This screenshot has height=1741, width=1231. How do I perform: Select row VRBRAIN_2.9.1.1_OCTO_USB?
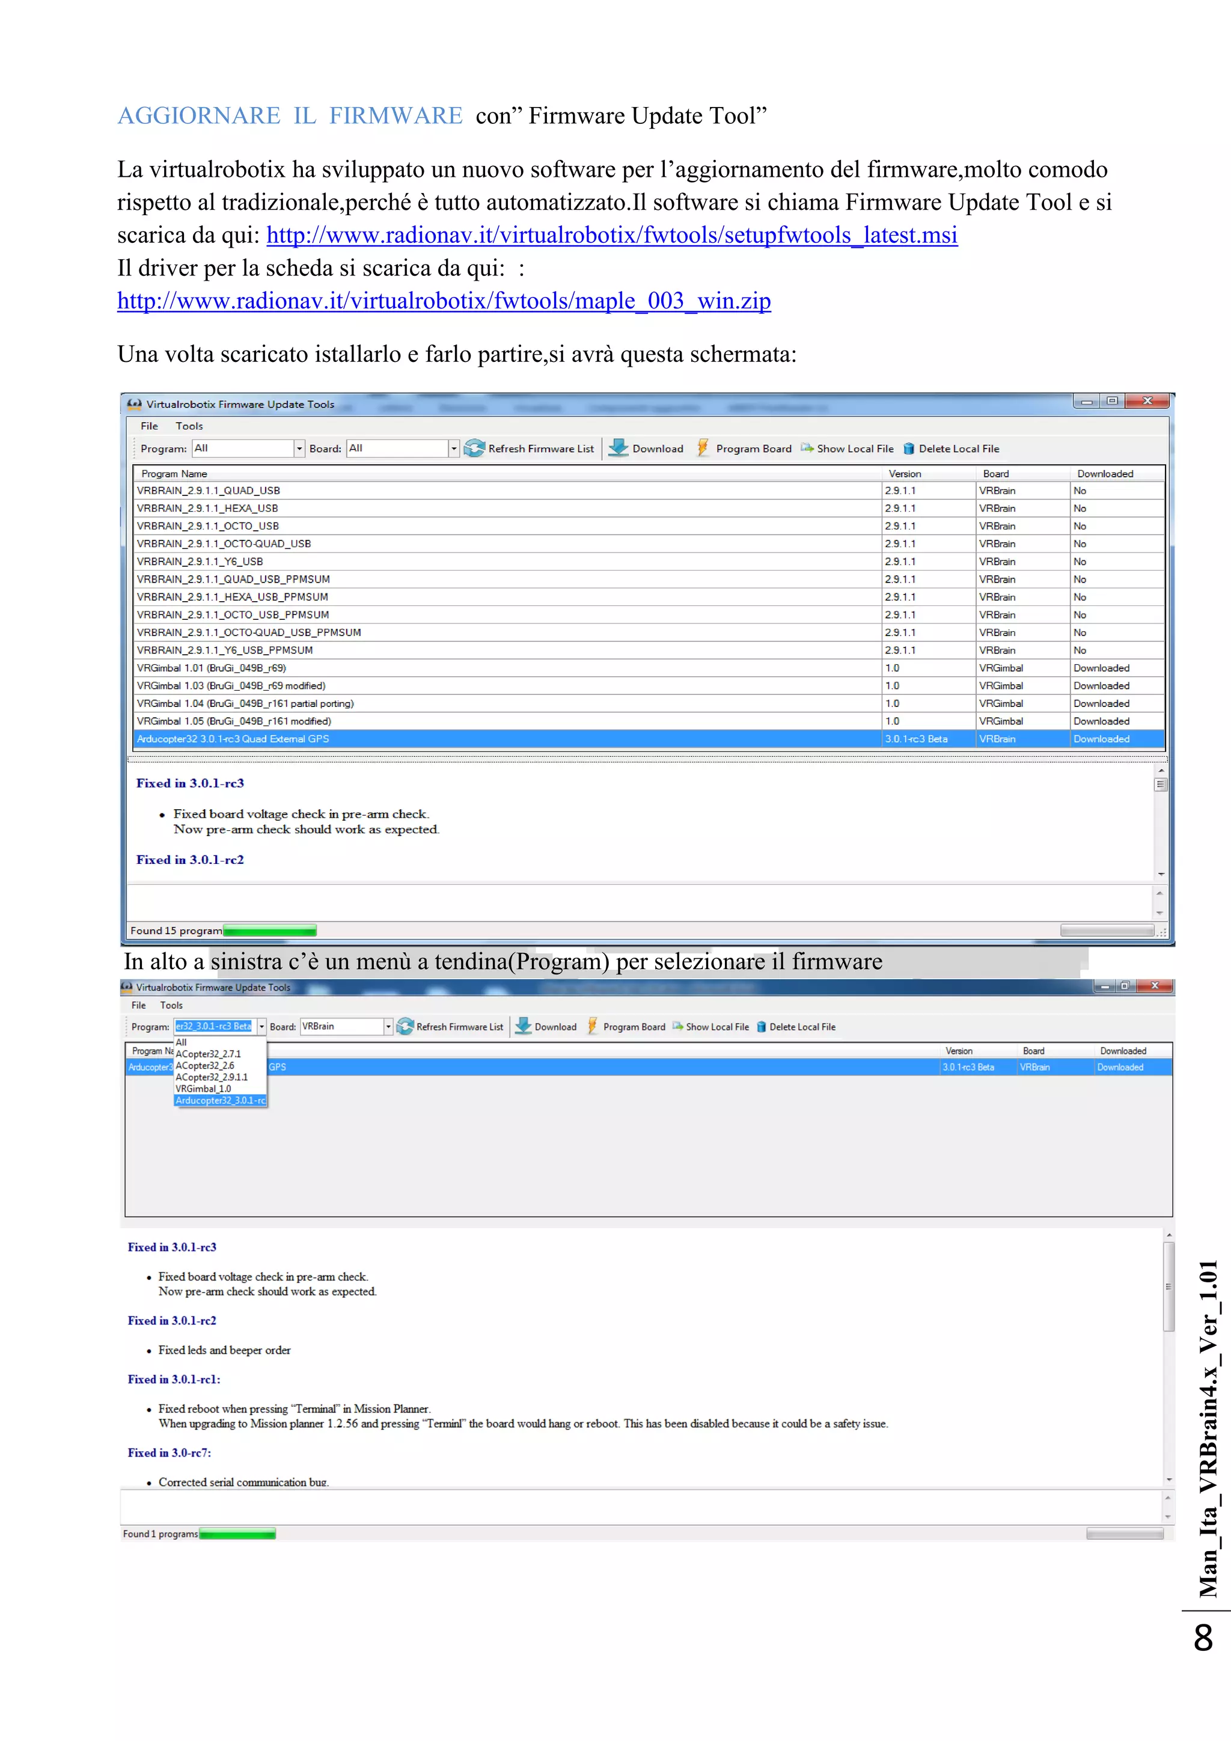[x=649, y=526]
